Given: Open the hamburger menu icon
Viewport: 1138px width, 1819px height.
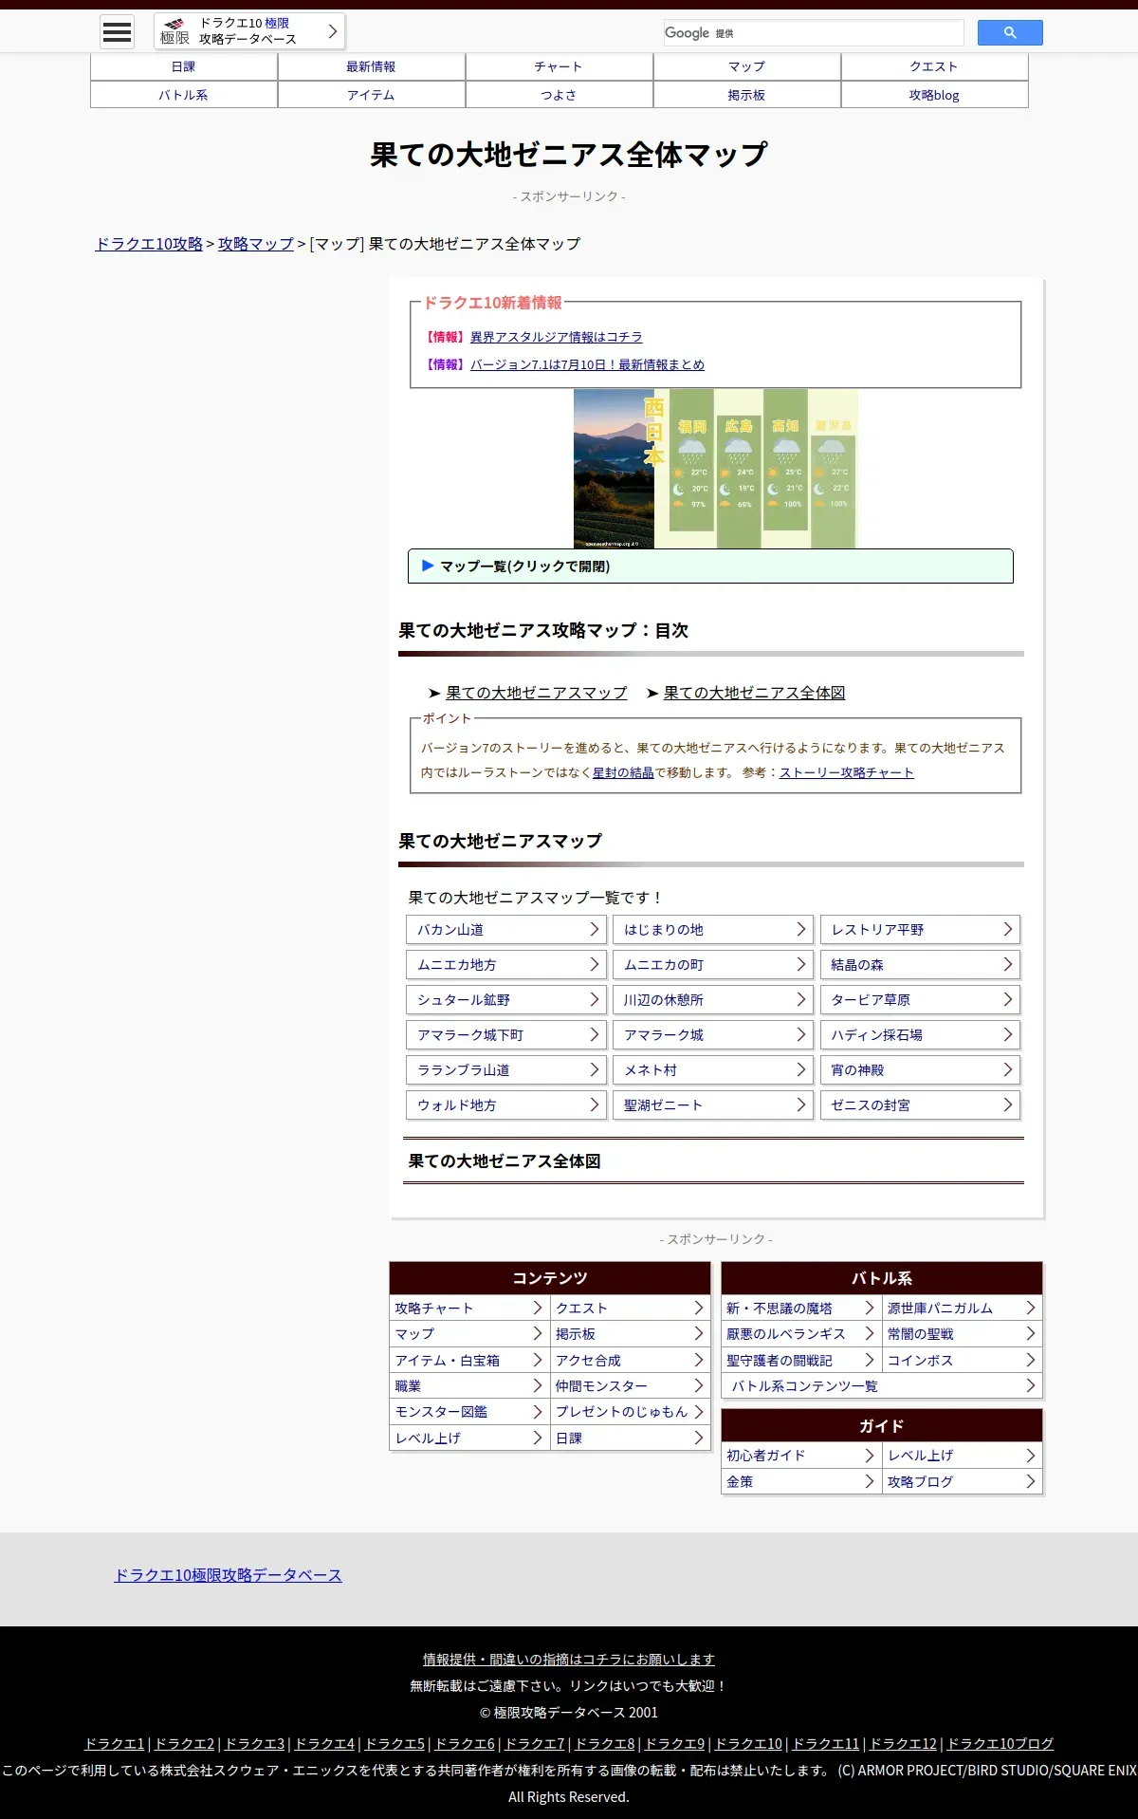Looking at the screenshot, I should (x=118, y=31).
